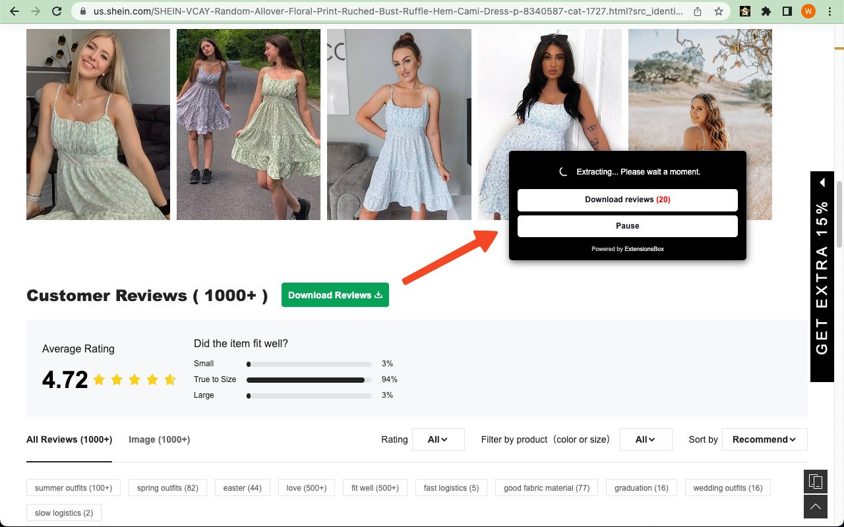
Task: Select the All Reviews (1000+) tab
Action: (69, 439)
